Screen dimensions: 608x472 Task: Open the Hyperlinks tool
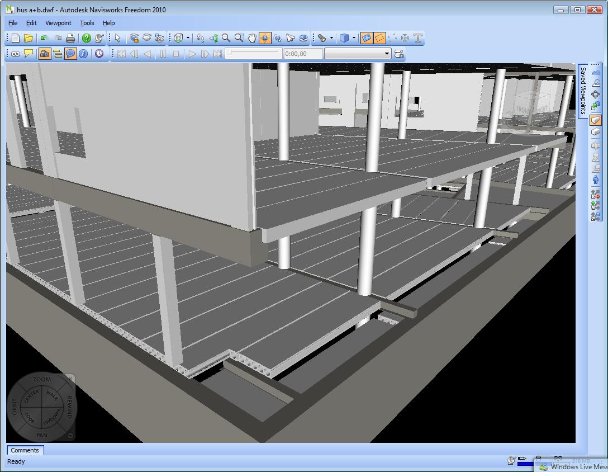[x=15, y=54]
